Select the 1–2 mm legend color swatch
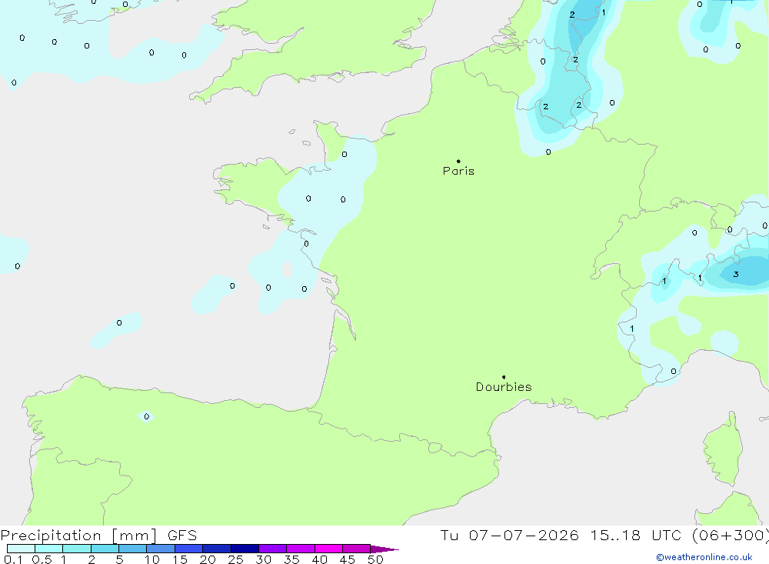The image size is (769, 564). 76,549
